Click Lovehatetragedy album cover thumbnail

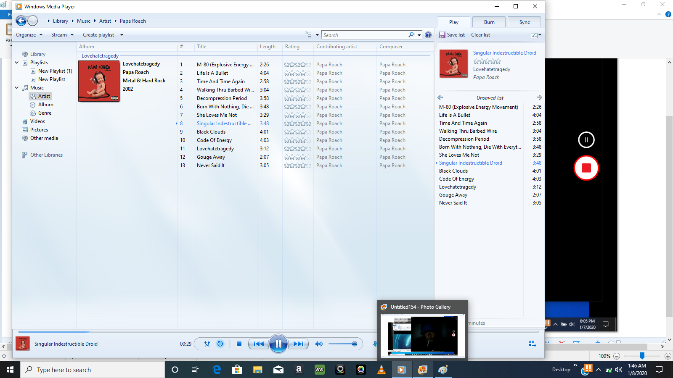[x=99, y=81]
